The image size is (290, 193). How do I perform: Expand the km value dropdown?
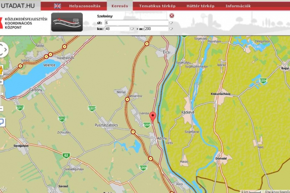click(132, 29)
